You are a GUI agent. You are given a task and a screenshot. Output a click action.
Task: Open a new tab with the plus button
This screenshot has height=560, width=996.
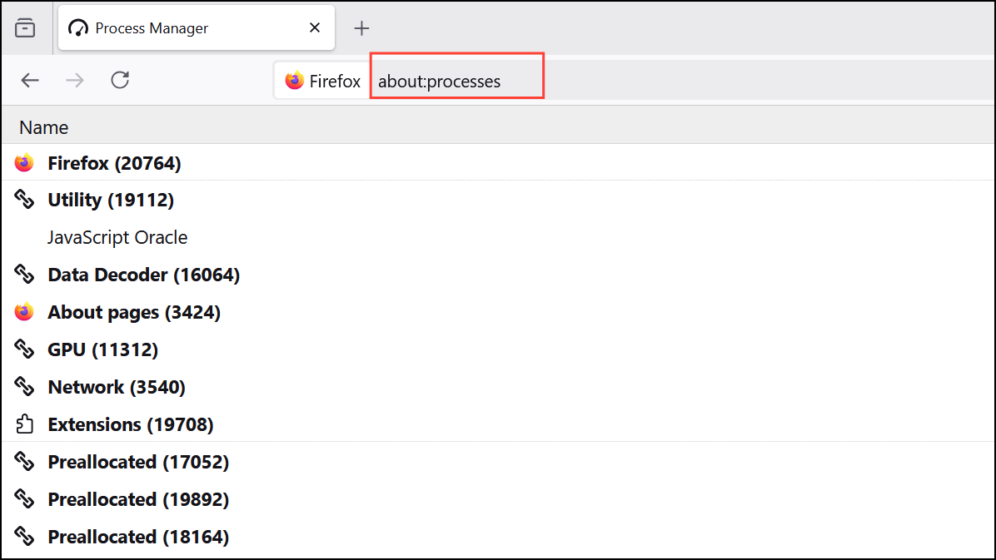point(361,27)
